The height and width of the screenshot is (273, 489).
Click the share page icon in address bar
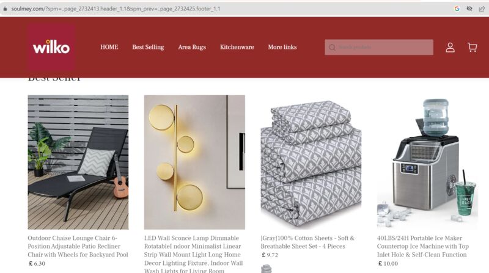[482, 9]
